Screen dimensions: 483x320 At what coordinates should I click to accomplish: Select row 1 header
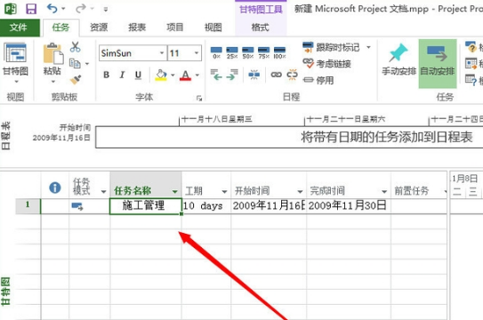click(28, 206)
